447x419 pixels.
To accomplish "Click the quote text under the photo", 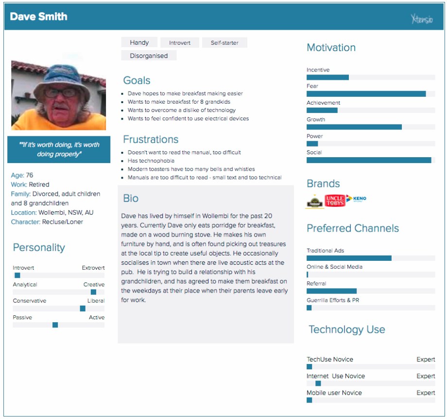I will click(x=59, y=149).
